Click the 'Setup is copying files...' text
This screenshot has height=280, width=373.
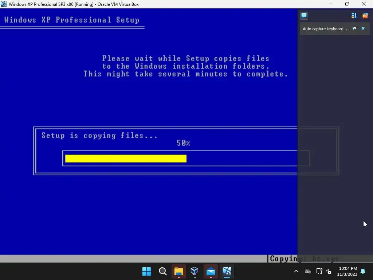coord(99,136)
